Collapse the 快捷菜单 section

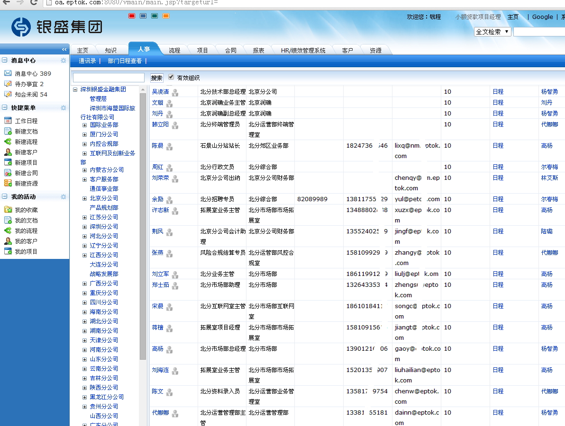tap(5, 107)
